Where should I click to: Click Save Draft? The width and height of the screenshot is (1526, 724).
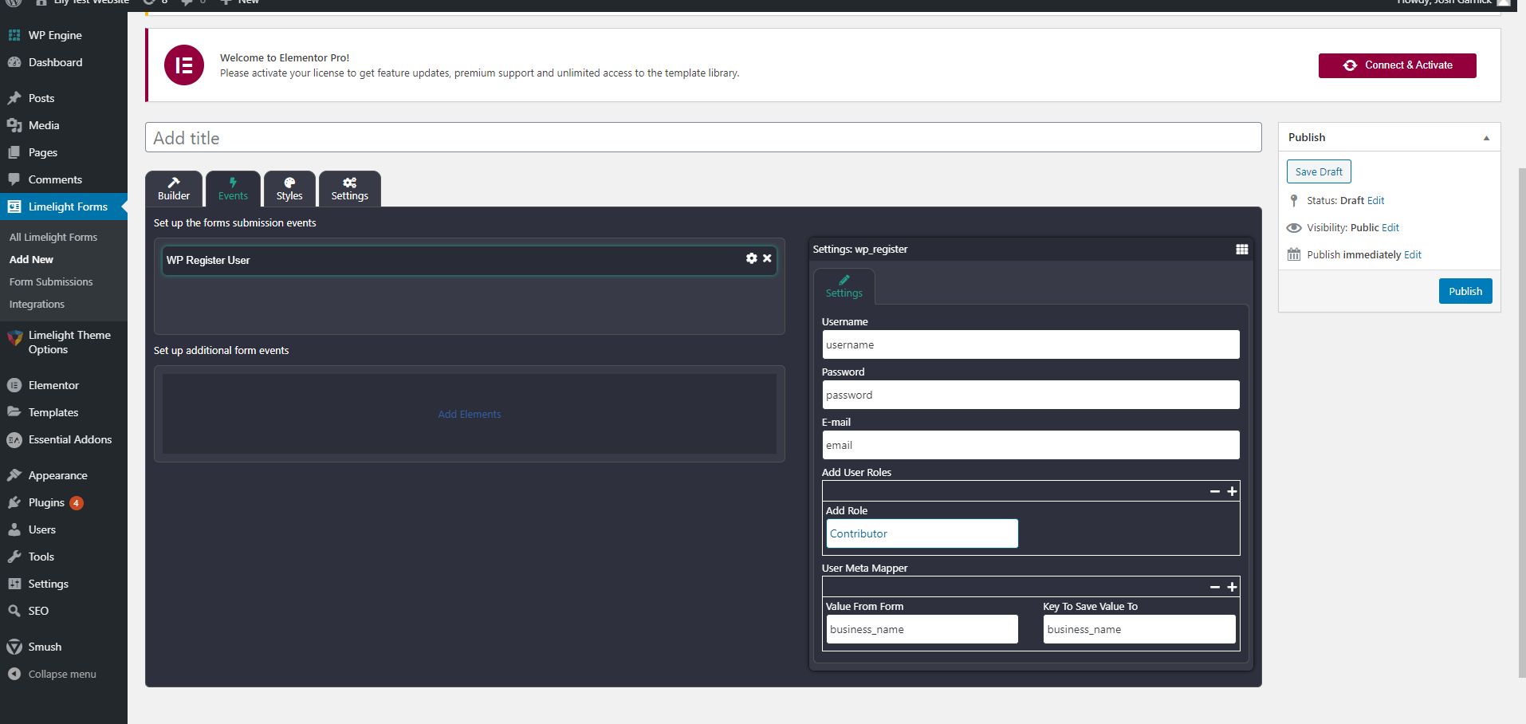pos(1318,171)
